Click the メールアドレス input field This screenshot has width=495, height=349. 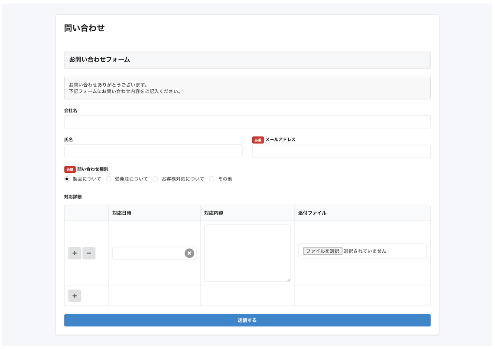click(341, 151)
